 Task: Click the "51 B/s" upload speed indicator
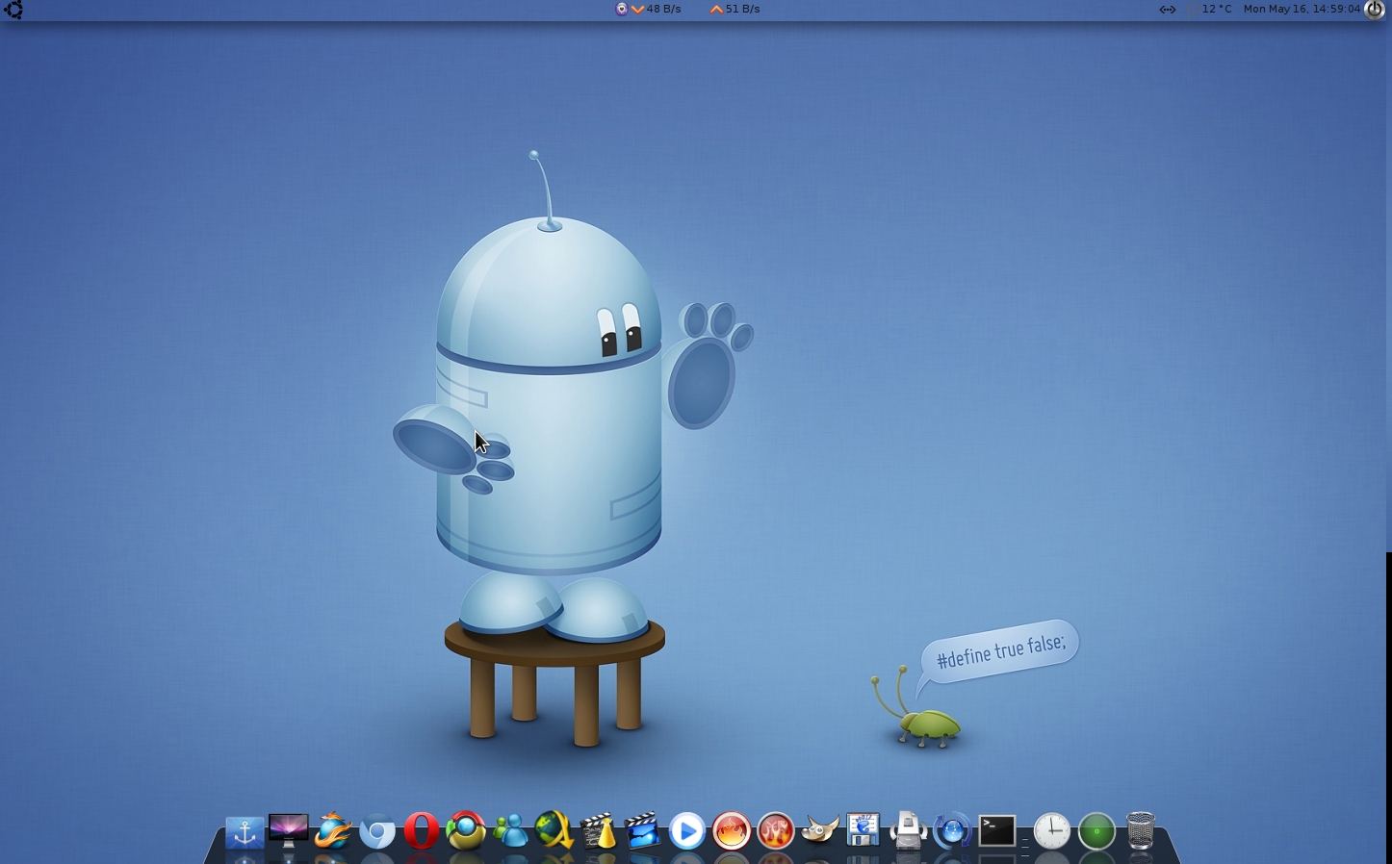(x=743, y=9)
